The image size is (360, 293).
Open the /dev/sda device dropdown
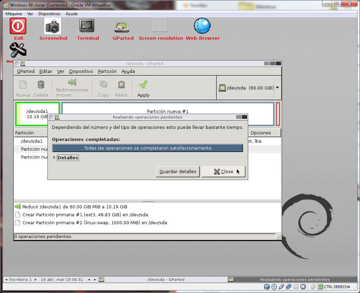(x=277, y=88)
